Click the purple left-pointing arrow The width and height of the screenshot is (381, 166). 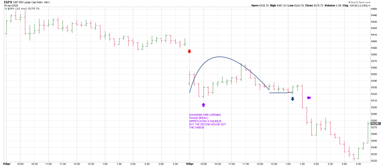[x=308, y=98]
